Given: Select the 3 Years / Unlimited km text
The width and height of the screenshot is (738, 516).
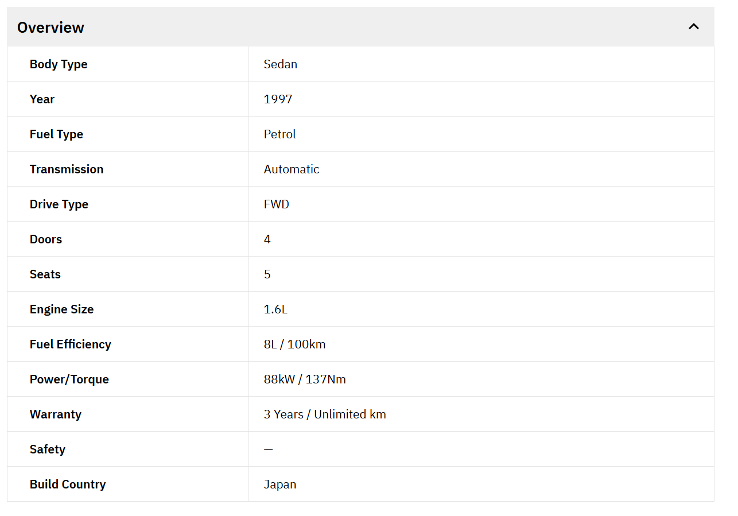Looking at the screenshot, I should click(325, 414).
